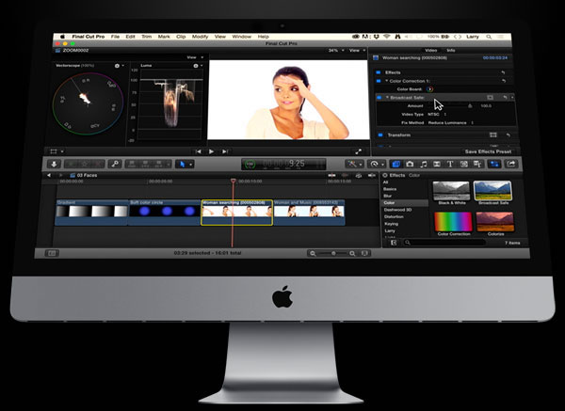Open the Color Board icon
This screenshot has height=411, width=565.
[x=431, y=88]
